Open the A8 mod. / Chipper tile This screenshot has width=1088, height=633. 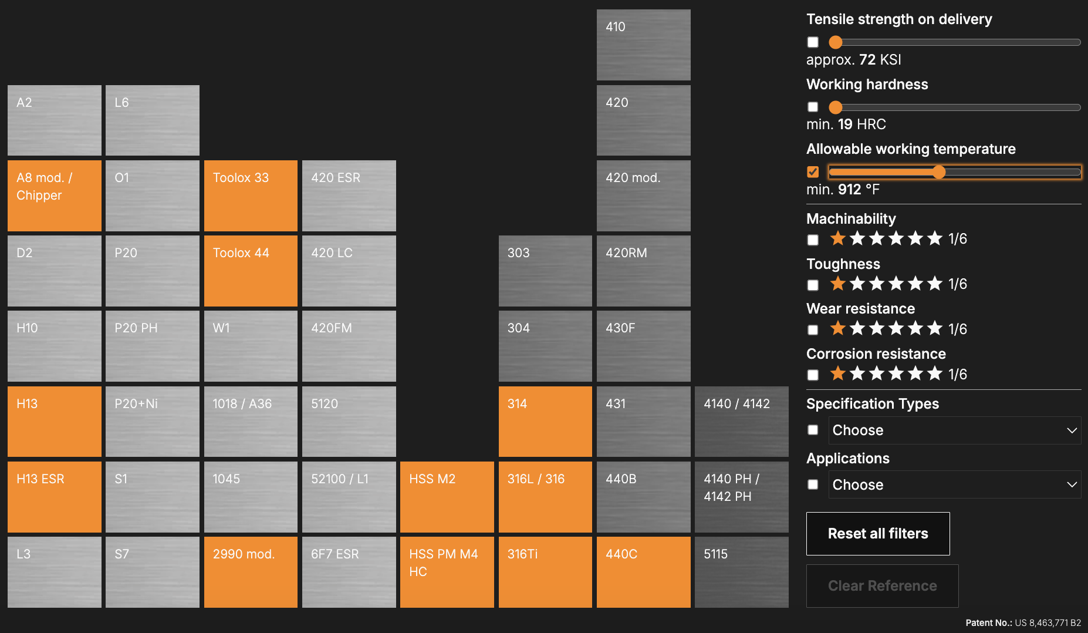55,196
